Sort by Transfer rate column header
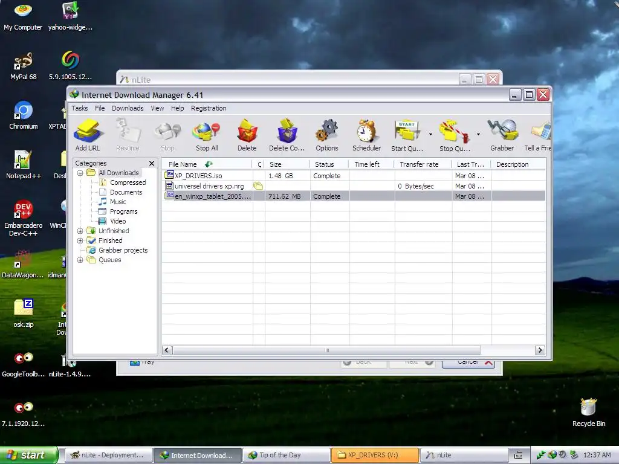 pyautogui.click(x=423, y=164)
